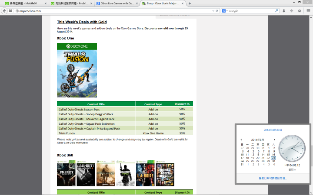Go to next month in calendar
Screen dimensions: 313x195
[274, 140]
